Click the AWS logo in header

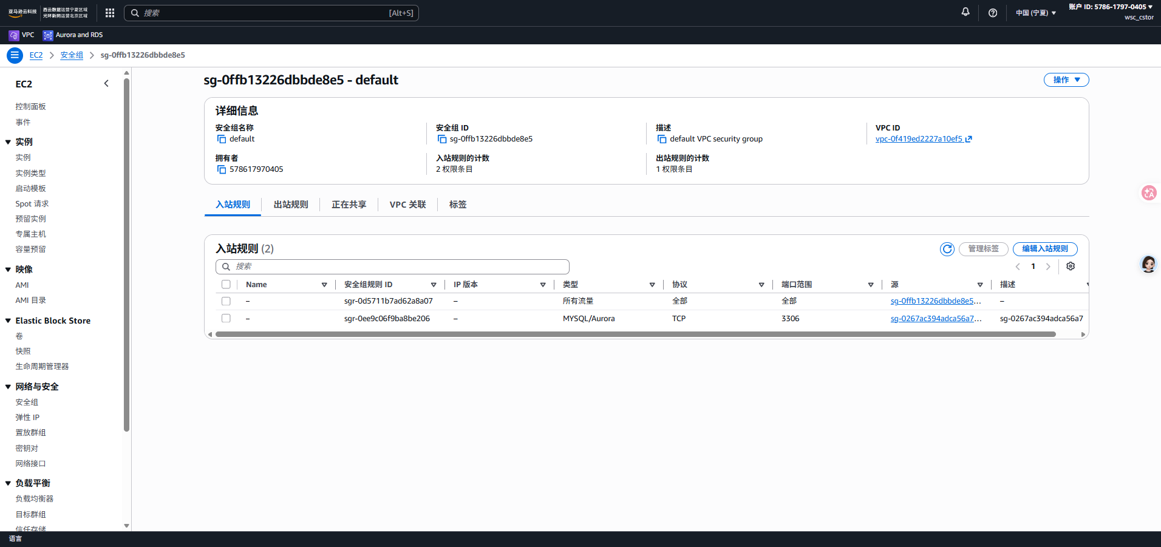[22, 13]
